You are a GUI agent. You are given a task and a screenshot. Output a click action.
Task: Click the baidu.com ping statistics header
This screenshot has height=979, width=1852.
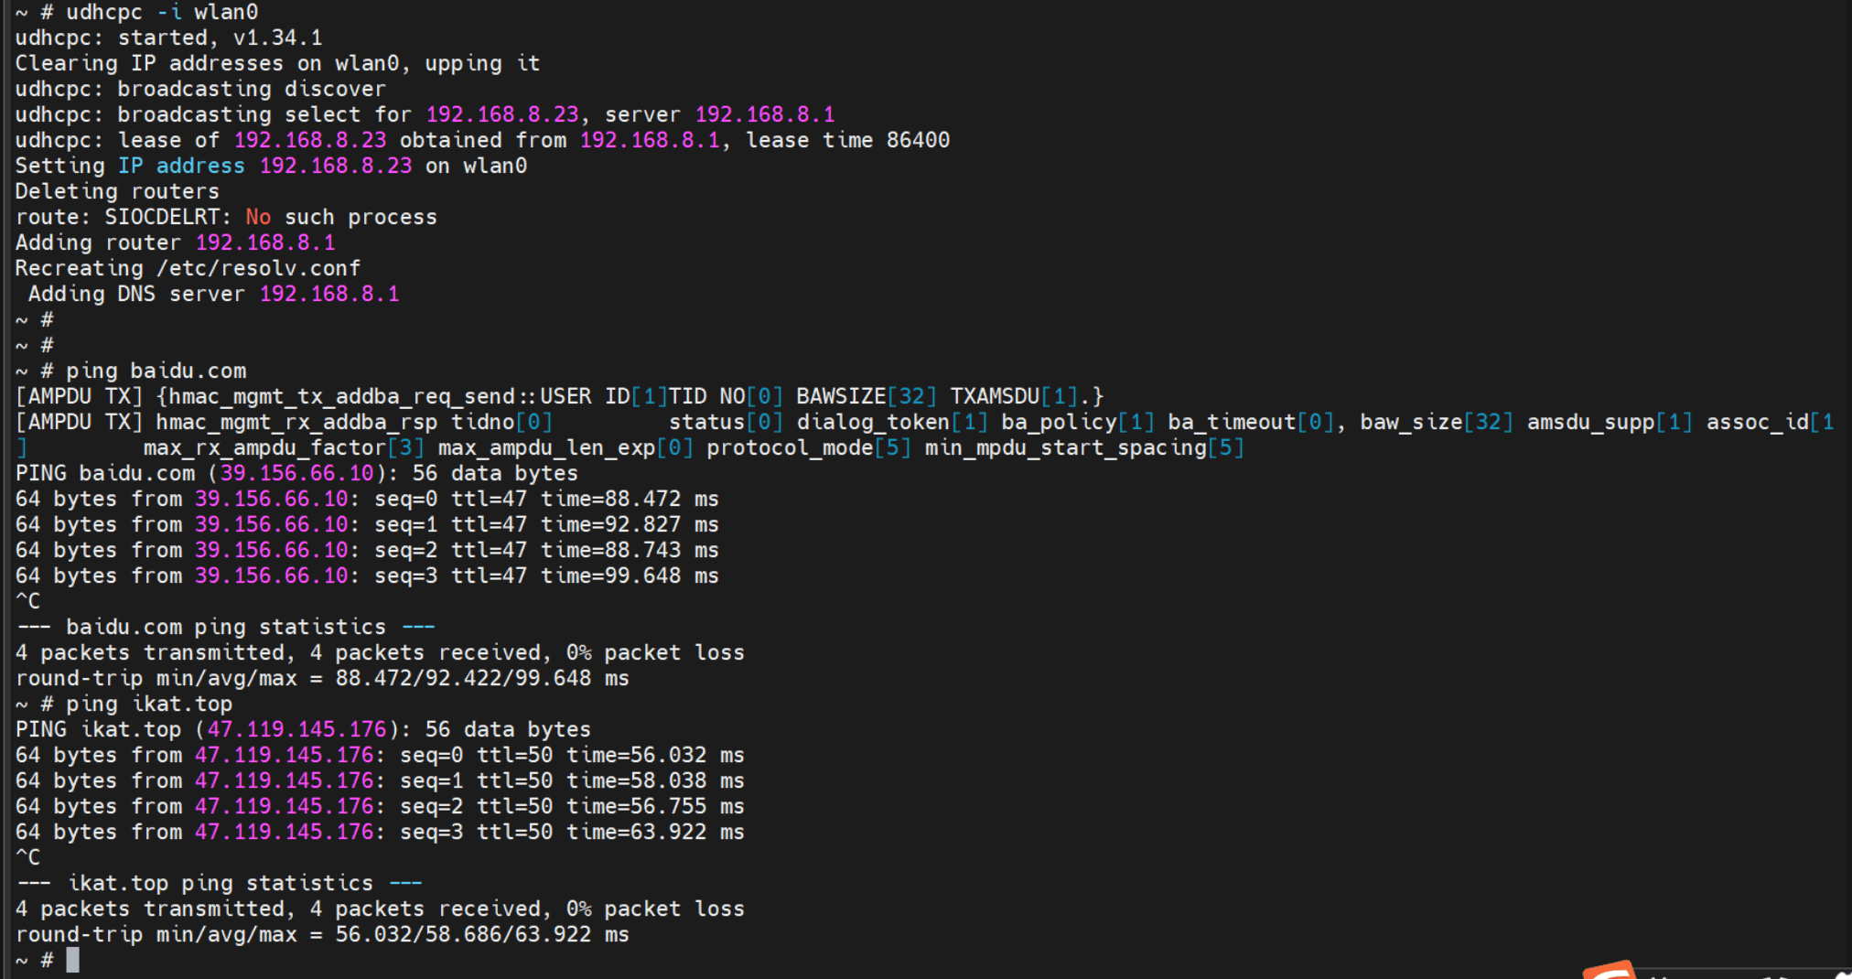223,627
